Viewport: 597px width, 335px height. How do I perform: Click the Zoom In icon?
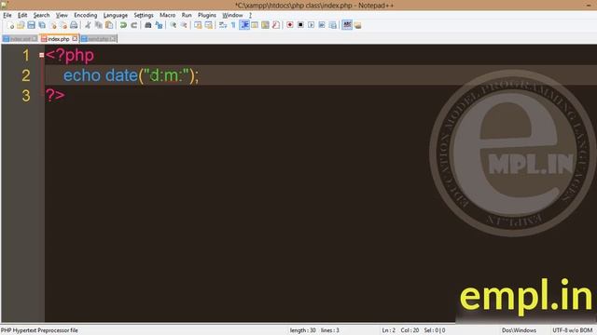(x=173, y=25)
